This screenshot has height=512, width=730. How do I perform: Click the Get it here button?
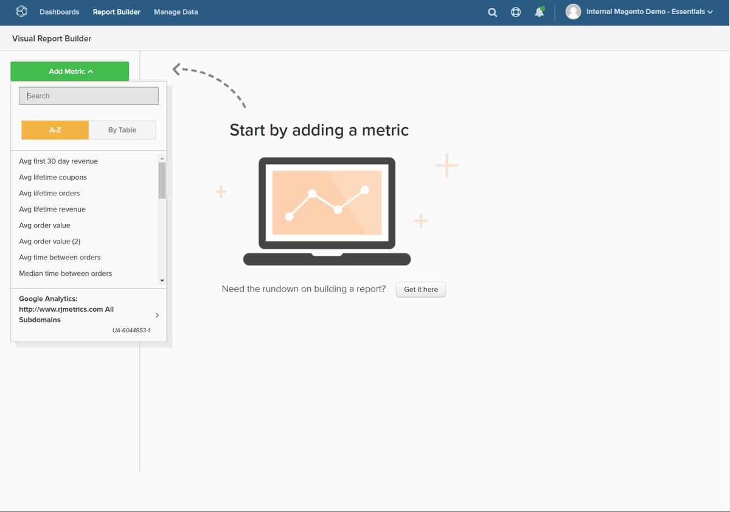tap(420, 289)
